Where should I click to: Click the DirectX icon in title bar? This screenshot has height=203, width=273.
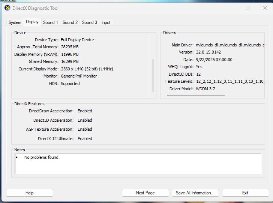click(x=7, y=8)
